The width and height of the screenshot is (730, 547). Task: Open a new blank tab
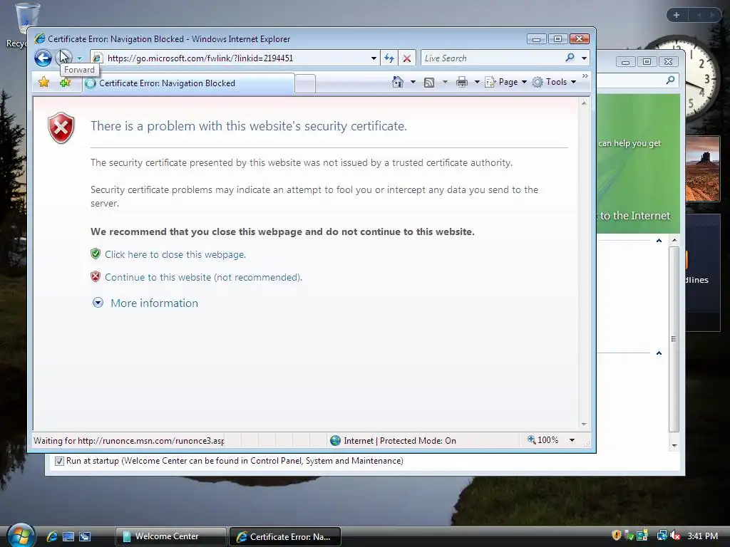[x=305, y=84]
